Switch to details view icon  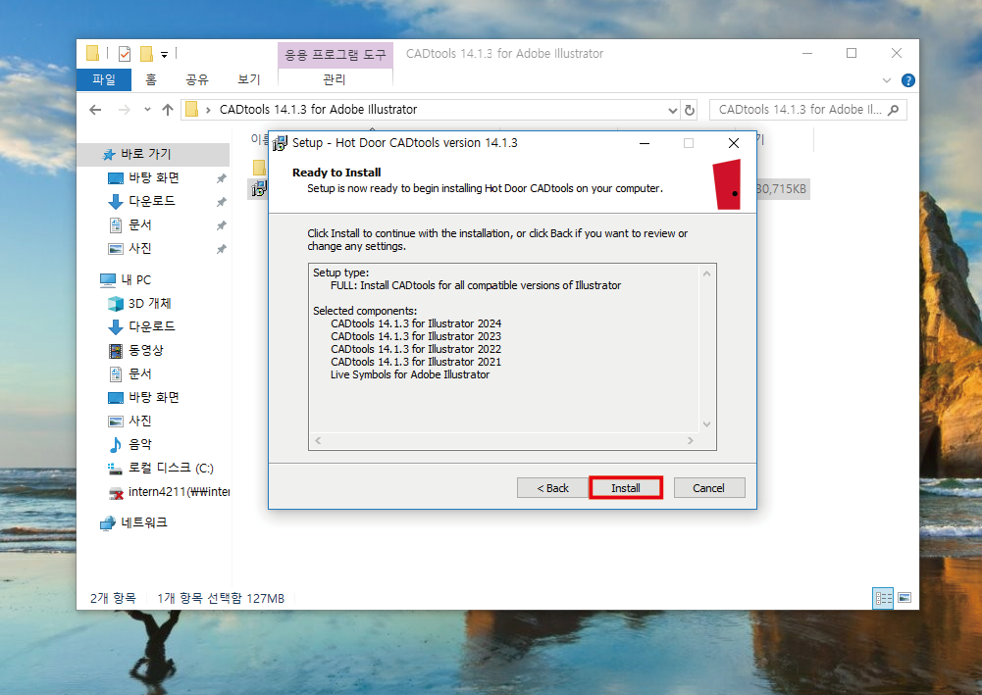(x=883, y=598)
